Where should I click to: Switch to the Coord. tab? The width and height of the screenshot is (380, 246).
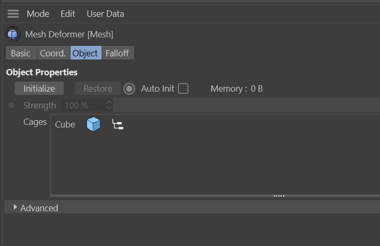[x=53, y=53]
